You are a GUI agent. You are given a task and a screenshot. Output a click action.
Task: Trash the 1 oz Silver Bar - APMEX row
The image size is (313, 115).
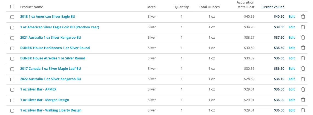[x=303, y=89]
